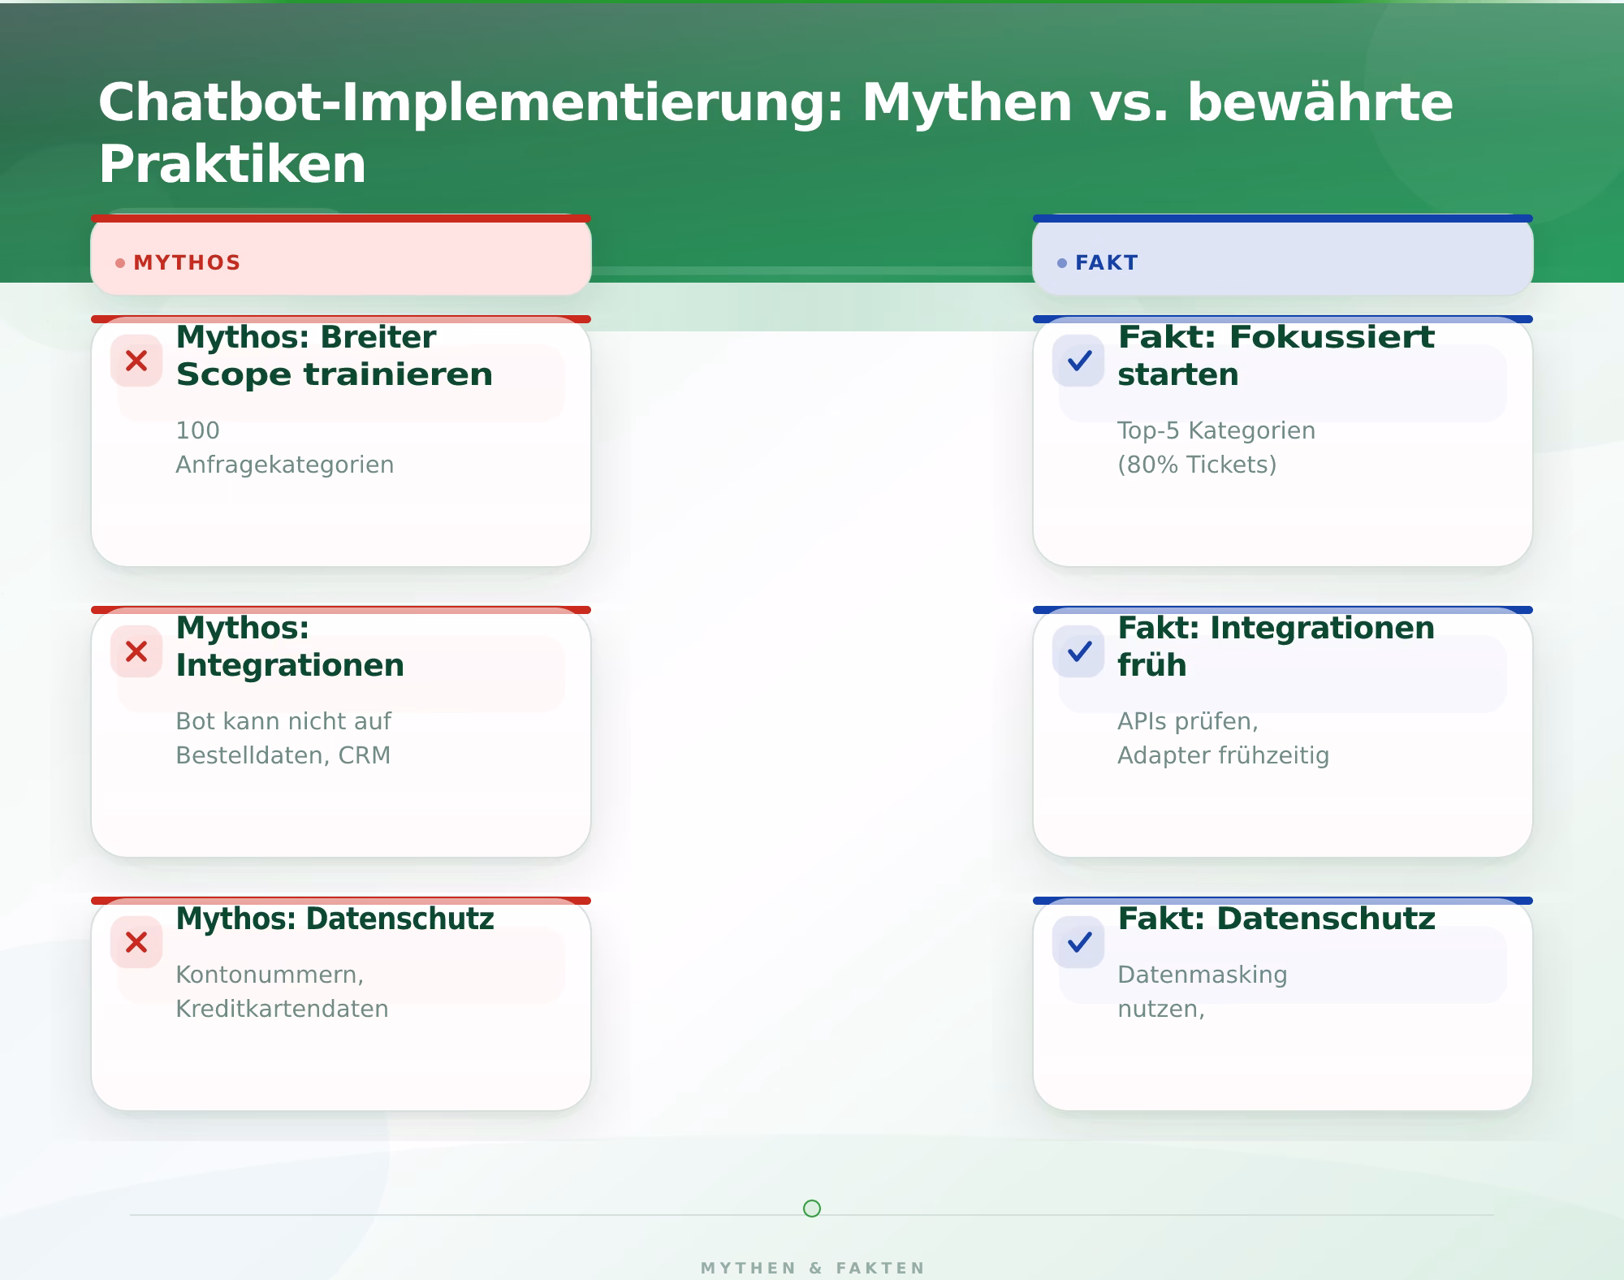Click the footer label 'MYTHEN & FAKTEN'
The width and height of the screenshot is (1624, 1280).
[x=812, y=1268]
